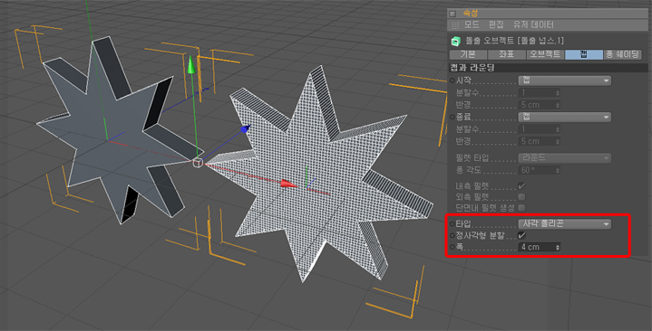
Task: Click the dotted grip icon left of 모드
Action: 455,25
